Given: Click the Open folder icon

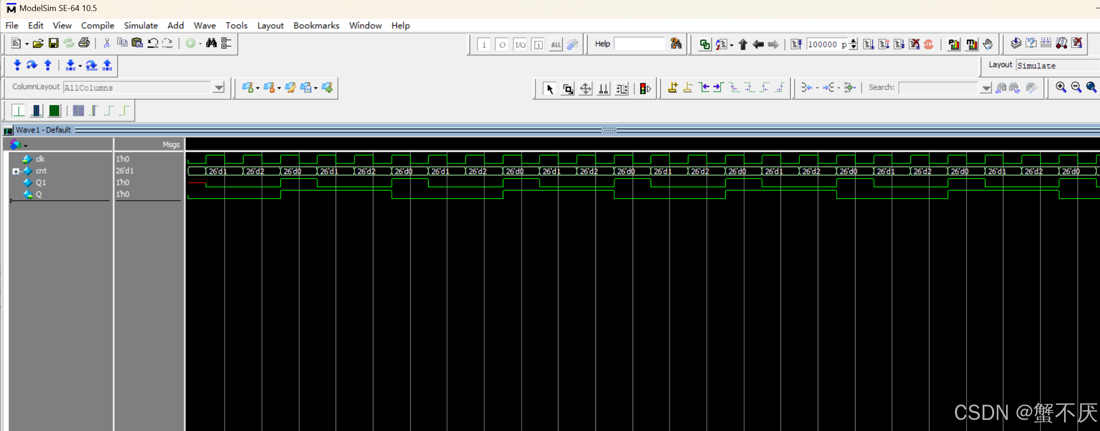Looking at the screenshot, I should tap(38, 43).
